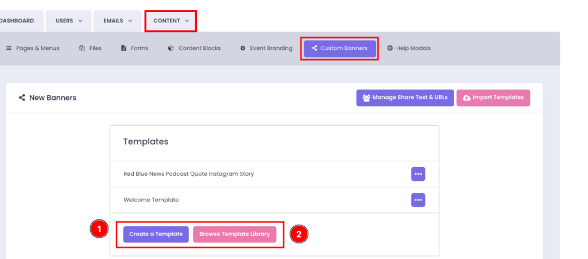Viewport: 588px width, 259px height.
Task: Click Manage Share Text & URLs button
Action: [404, 98]
